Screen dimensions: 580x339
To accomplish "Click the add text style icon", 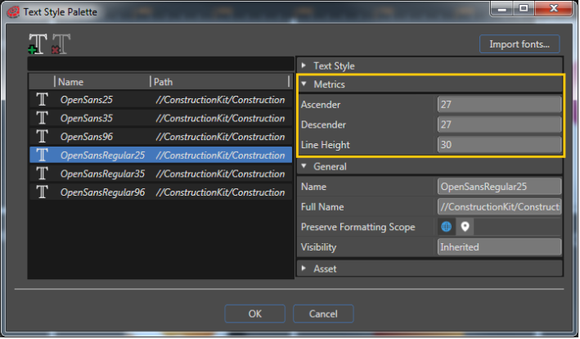I will [38, 44].
